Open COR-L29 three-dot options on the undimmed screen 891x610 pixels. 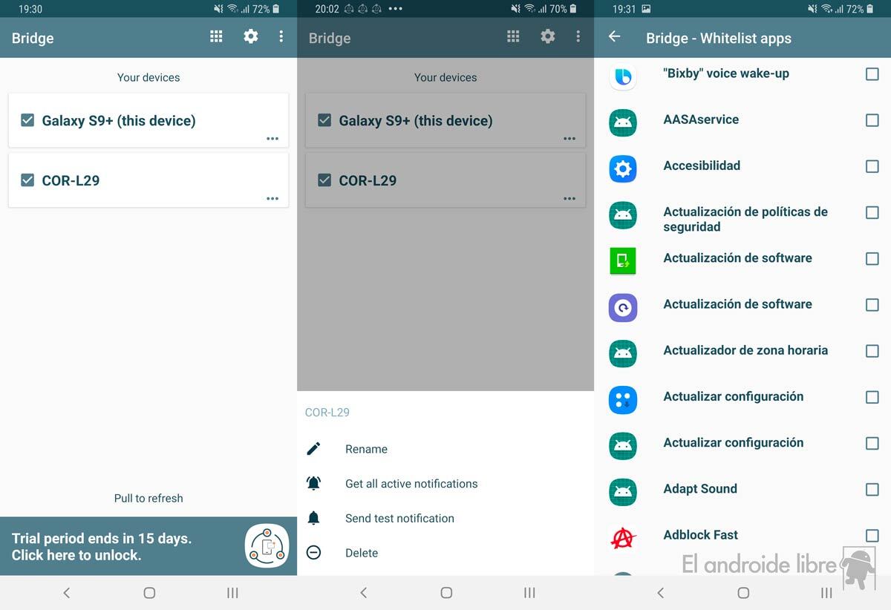(x=272, y=198)
